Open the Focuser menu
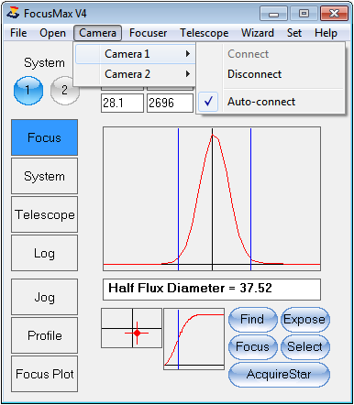The image size is (354, 405). pyautogui.click(x=148, y=33)
